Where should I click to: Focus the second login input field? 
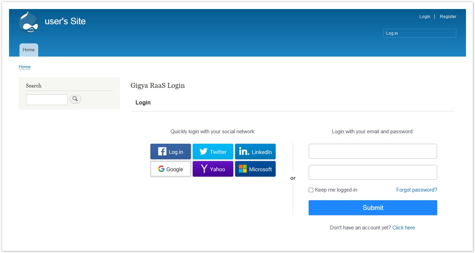[x=373, y=172]
